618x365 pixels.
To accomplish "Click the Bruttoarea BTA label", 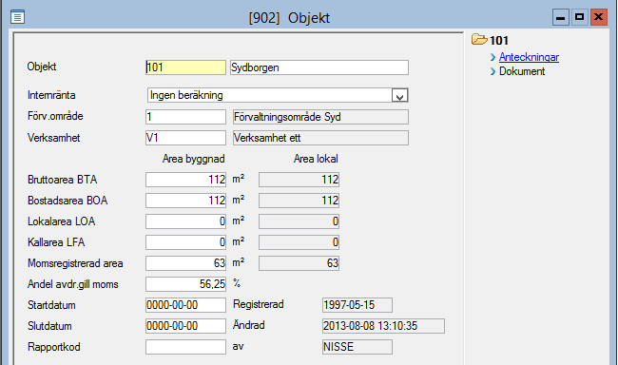I will [62, 180].
